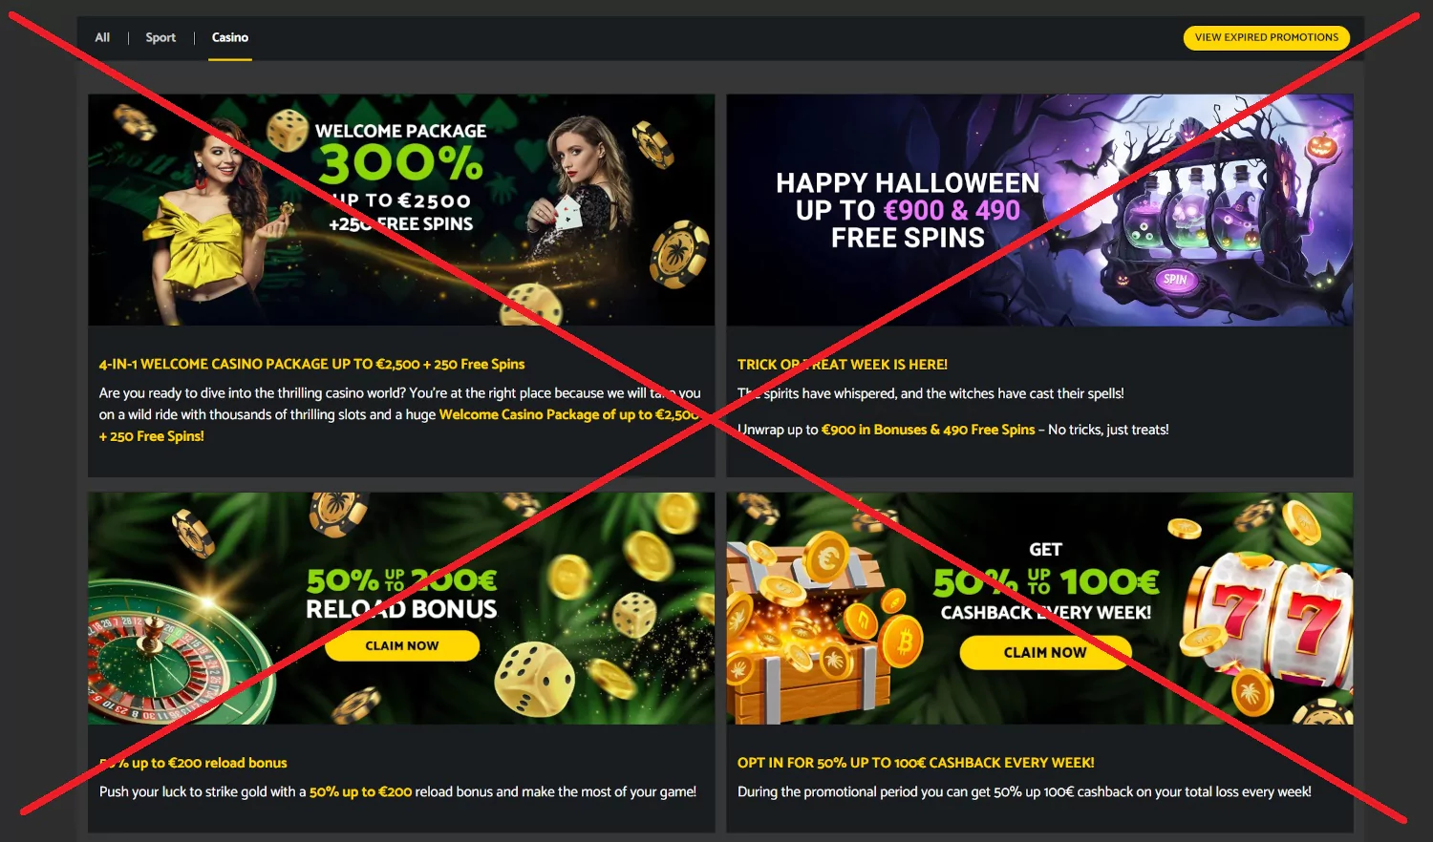Viewport: 1433px width, 842px height.
Task: Click Claim Now on Reload Bonus banner
Action: click(402, 645)
